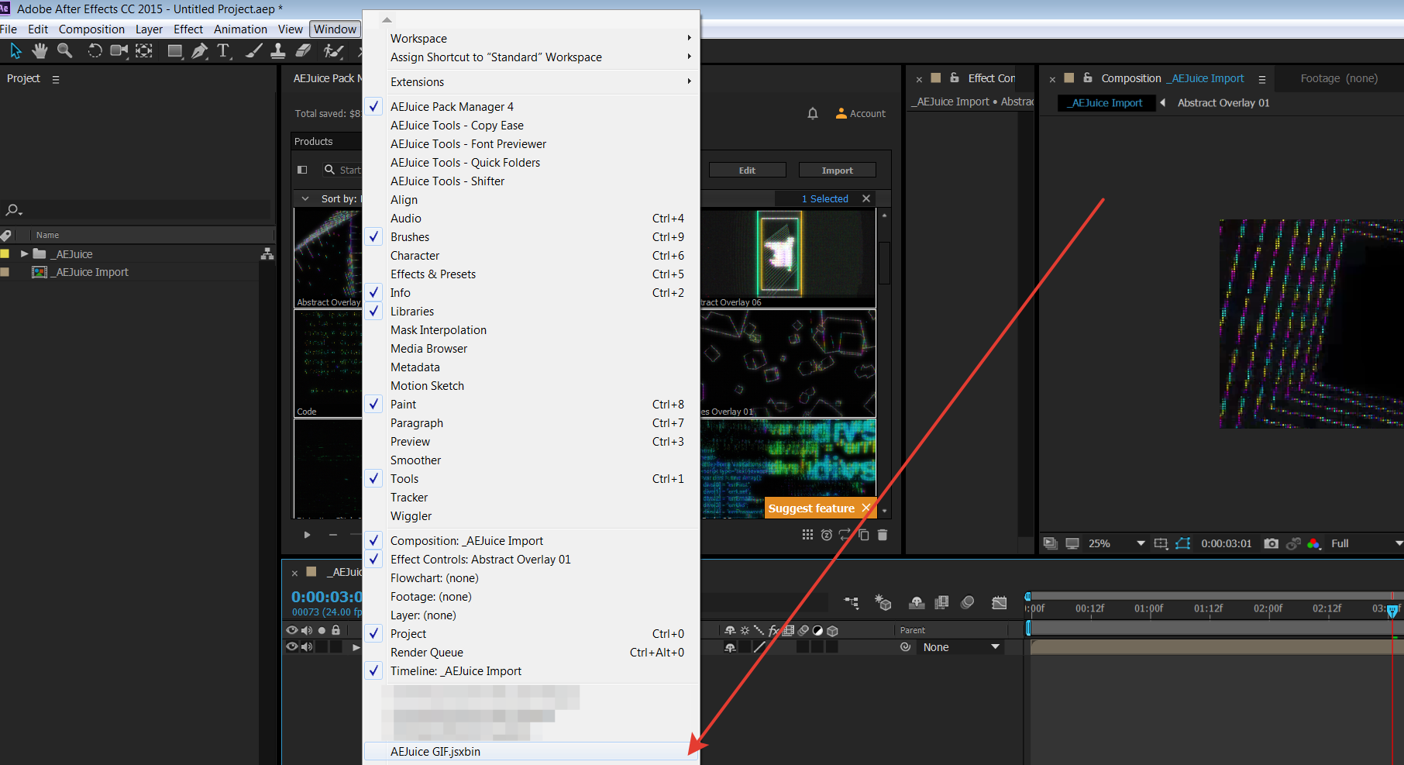Click the Suggest feature button
1404x765 pixels.
[811, 508]
